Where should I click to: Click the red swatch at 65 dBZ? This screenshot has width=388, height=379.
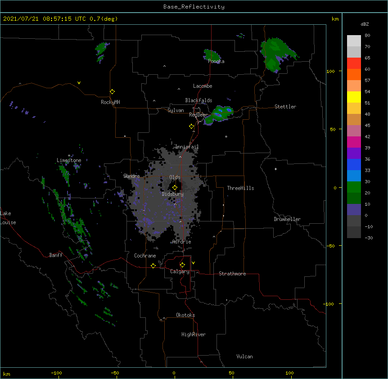354,63
